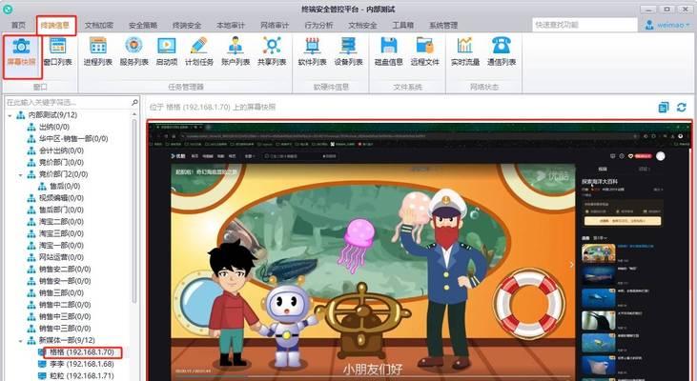Viewport: 697px width, 381px height.
Task: Select 销售三部(0/0) in the tree
Action: click(x=61, y=293)
